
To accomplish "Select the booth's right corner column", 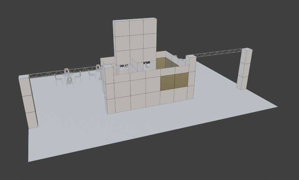I will tap(190, 77).
